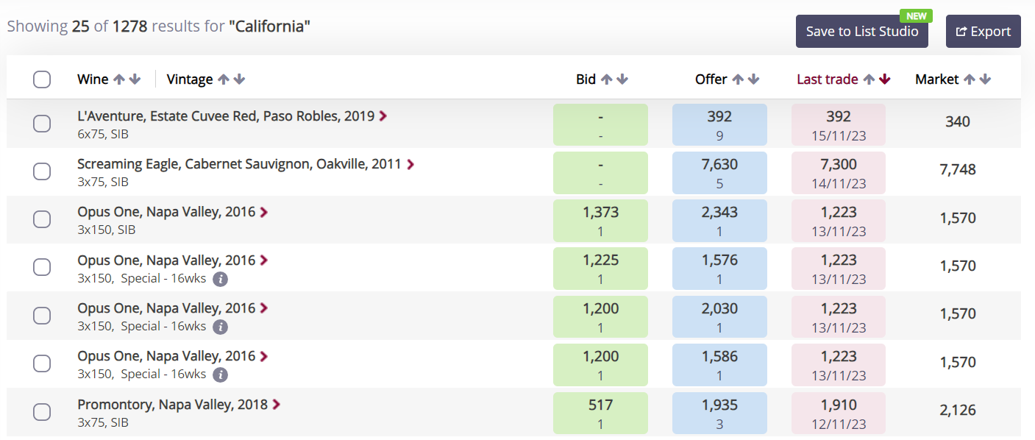Screen dimensions: 1035x440
Task: Click Last trade descending red arrow
Action: tap(884, 79)
